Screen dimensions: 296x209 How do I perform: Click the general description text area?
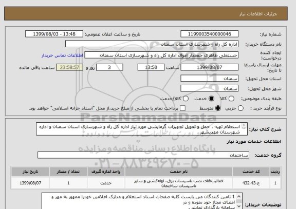142,129
